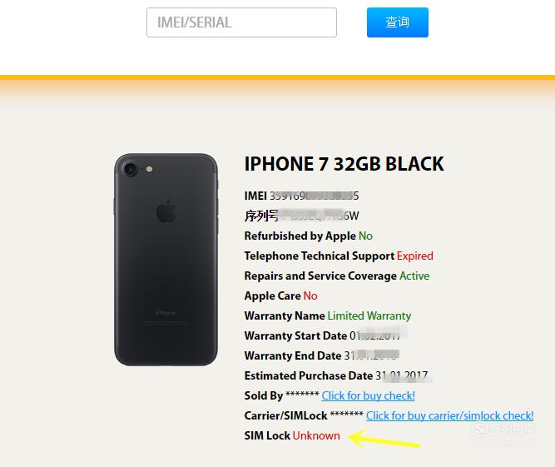This screenshot has width=555, height=467.
Task: Click the 'Active' Repairs and Service Coverage status
Action: click(x=414, y=276)
